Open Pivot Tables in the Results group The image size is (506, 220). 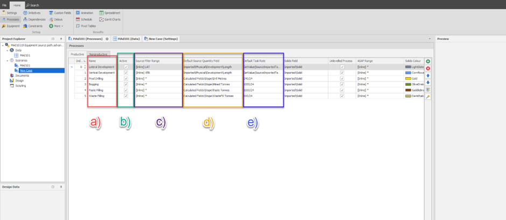(x=85, y=26)
